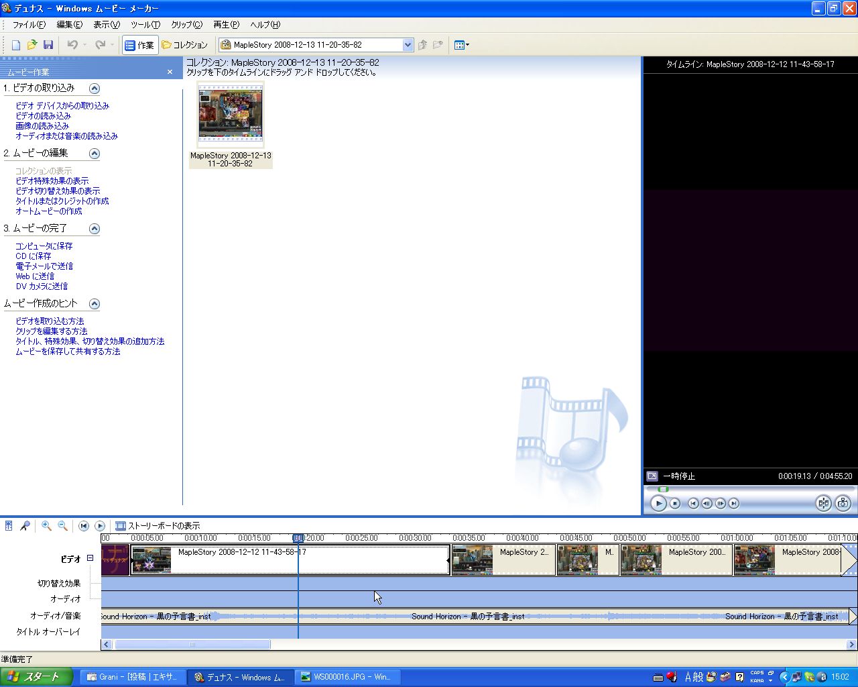
Task: Click the ビデオ特殊効果の表示 link
Action: click(52, 181)
